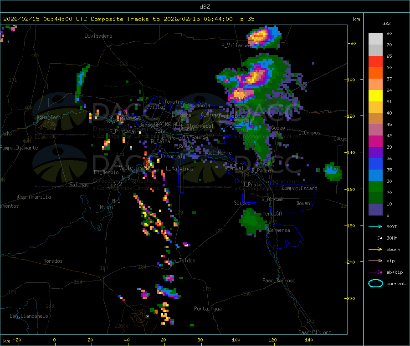
Task: Select the L_Malvinas label
Action: pyautogui.click(x=179, y=169)
